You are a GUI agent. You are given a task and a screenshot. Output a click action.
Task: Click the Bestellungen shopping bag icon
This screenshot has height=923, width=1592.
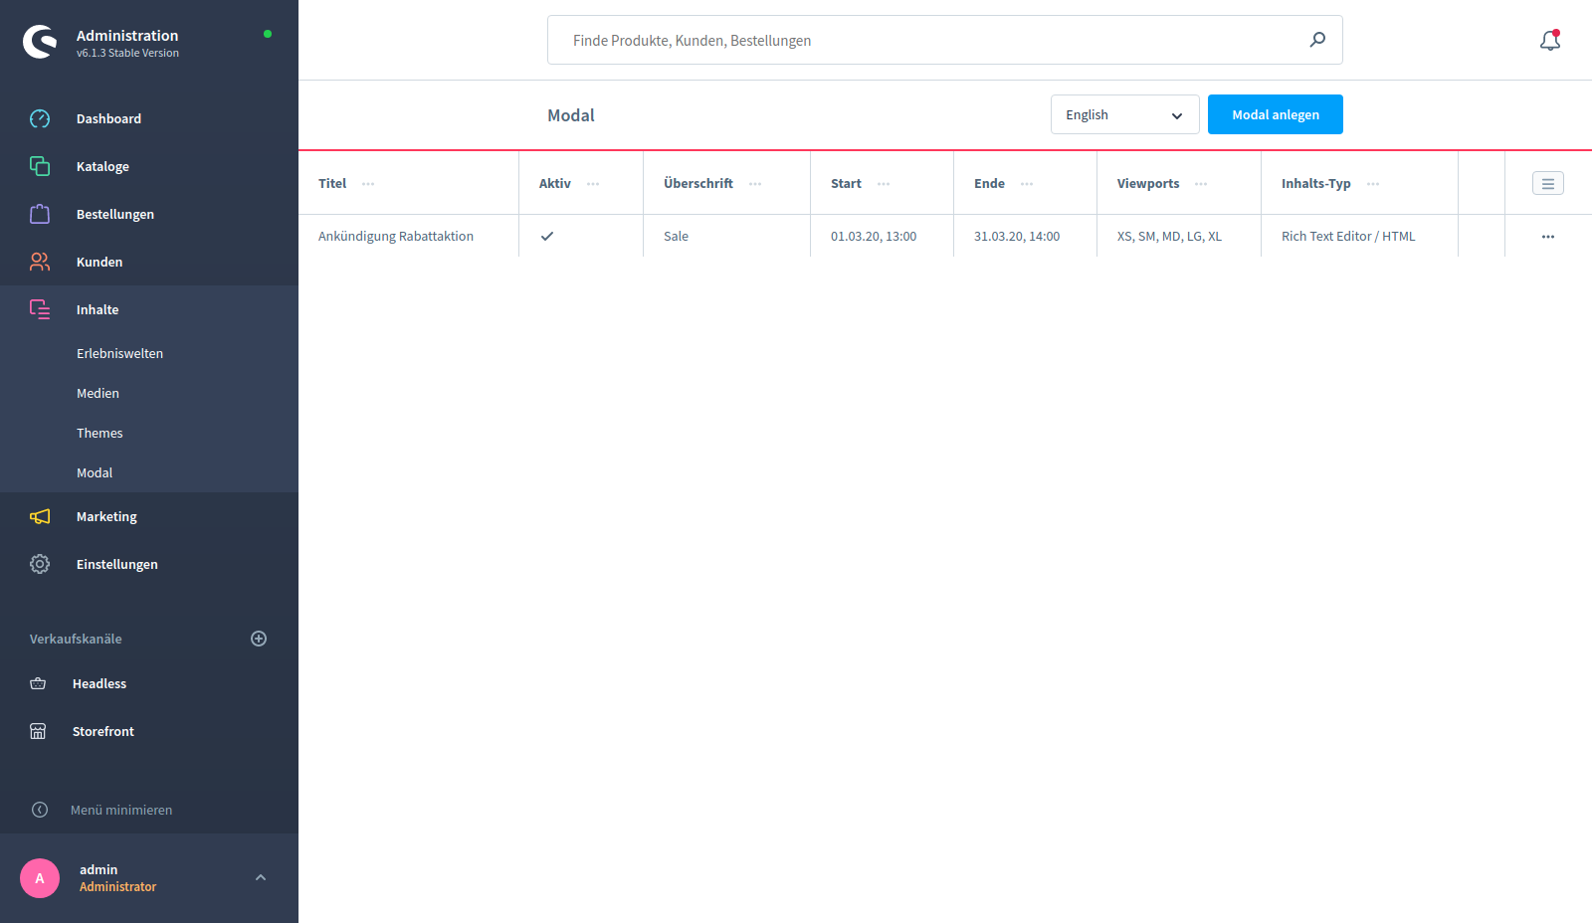(x=40, y=214)
